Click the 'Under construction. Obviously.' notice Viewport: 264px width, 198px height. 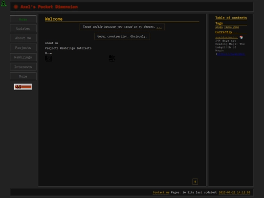122,36
